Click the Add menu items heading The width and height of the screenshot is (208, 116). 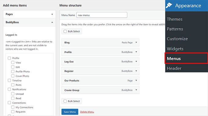(15, 5)
